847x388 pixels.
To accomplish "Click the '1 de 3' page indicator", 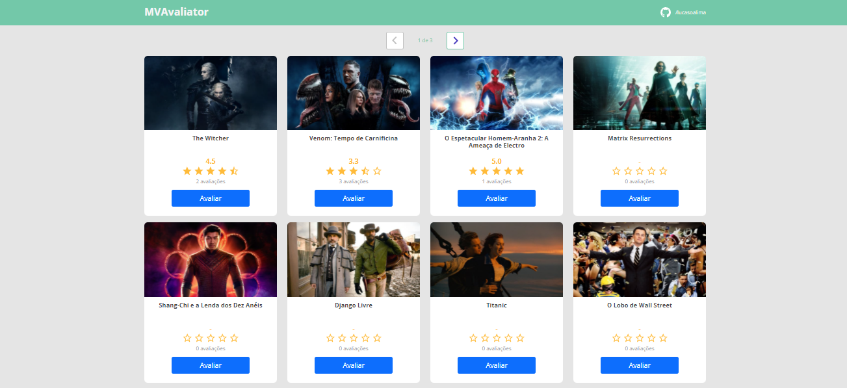I will 425,40.
